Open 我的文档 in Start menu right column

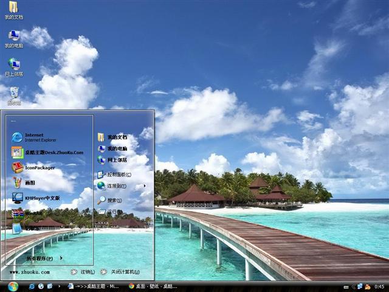pos(116,137)
